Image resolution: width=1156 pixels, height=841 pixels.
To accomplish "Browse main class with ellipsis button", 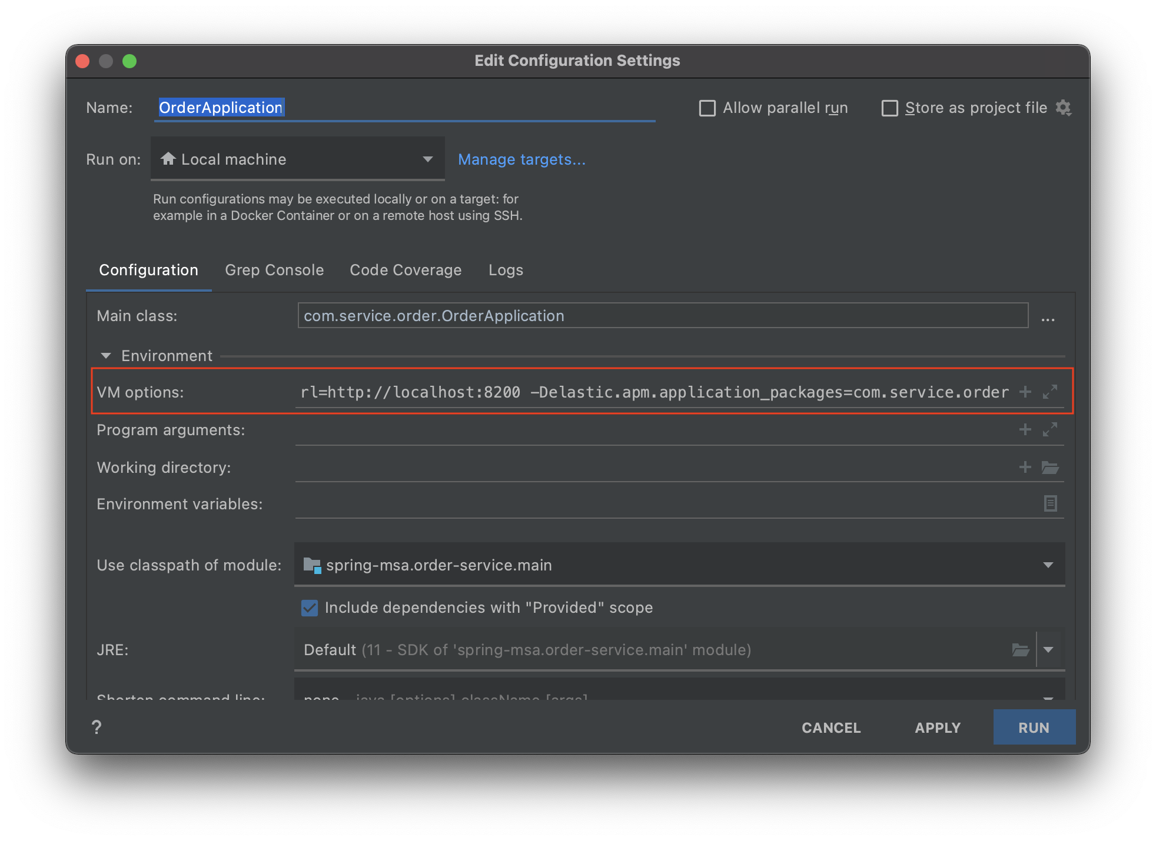I will point(1048,318).
